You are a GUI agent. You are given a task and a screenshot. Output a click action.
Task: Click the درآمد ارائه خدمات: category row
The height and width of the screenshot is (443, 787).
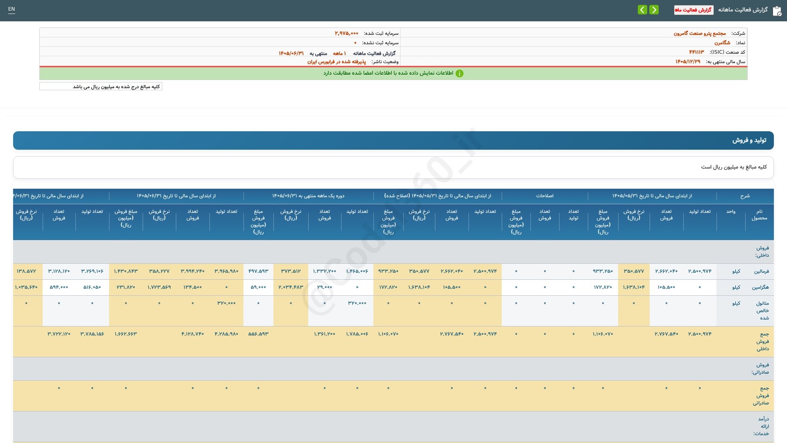393,427
